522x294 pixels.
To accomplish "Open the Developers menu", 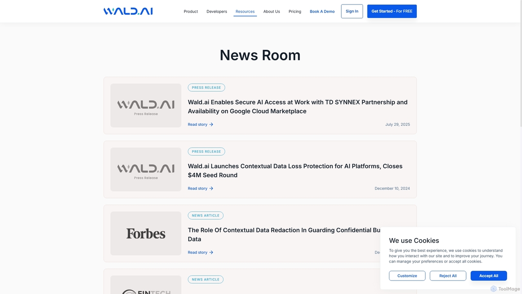I will click(217, 11).
